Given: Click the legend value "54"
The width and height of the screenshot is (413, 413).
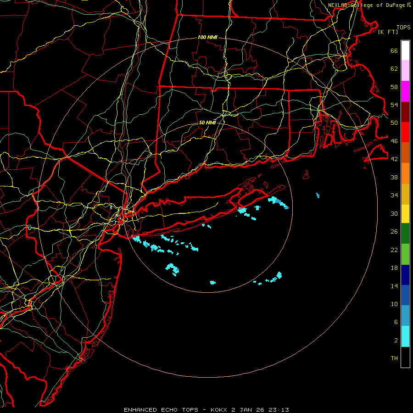Looking at the screenshot, I should [394, 105].
